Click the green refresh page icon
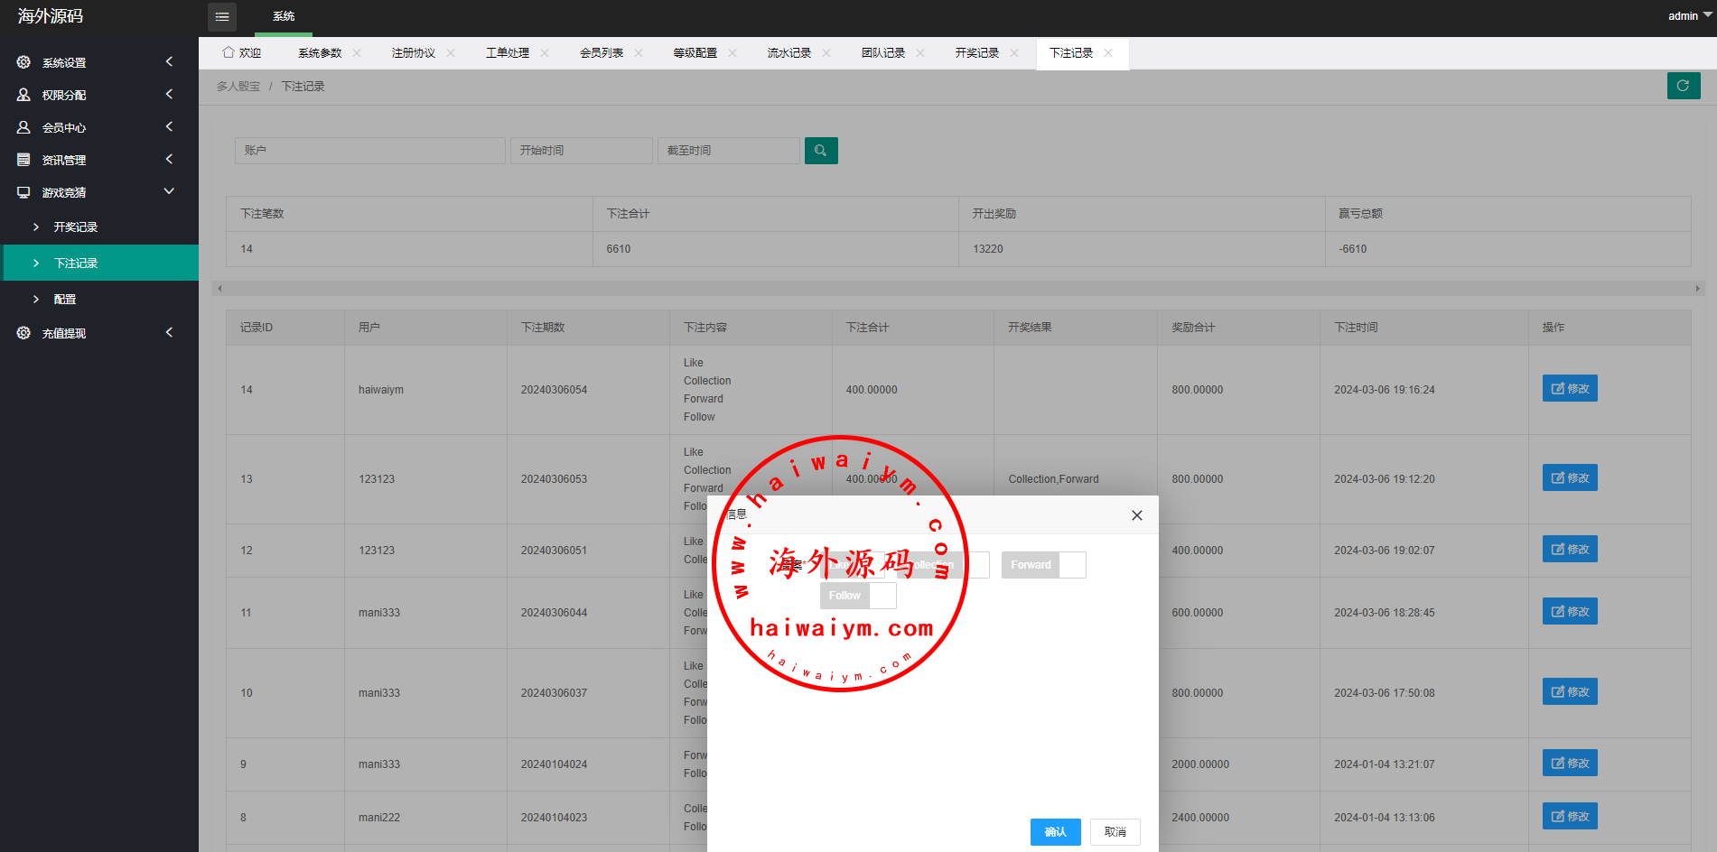Image resolution: width=1717 pixels, height=852 pixels. (x=1683, y=86)
